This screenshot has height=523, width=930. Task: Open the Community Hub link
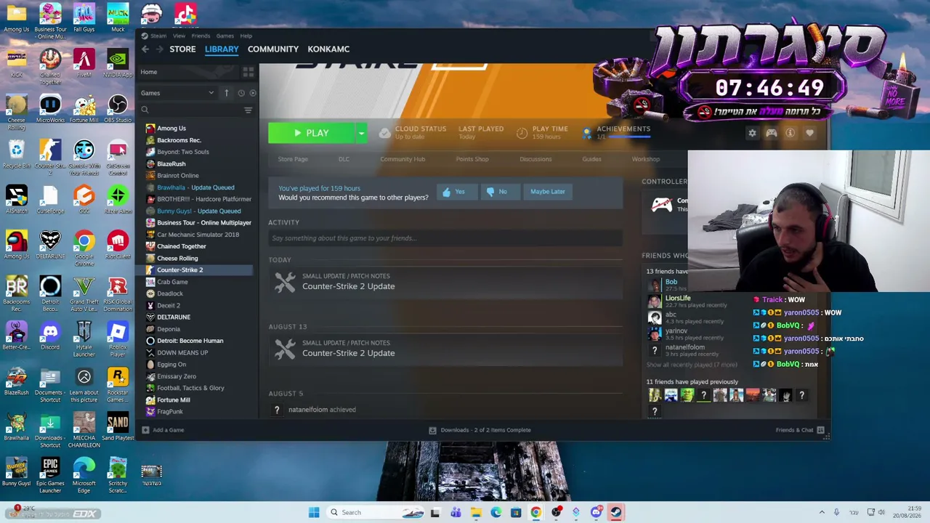[x=403, y=159]
